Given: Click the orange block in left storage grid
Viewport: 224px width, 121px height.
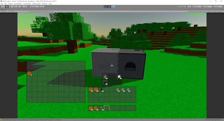Looking at the screenshot, I should [x=29, y=73].
